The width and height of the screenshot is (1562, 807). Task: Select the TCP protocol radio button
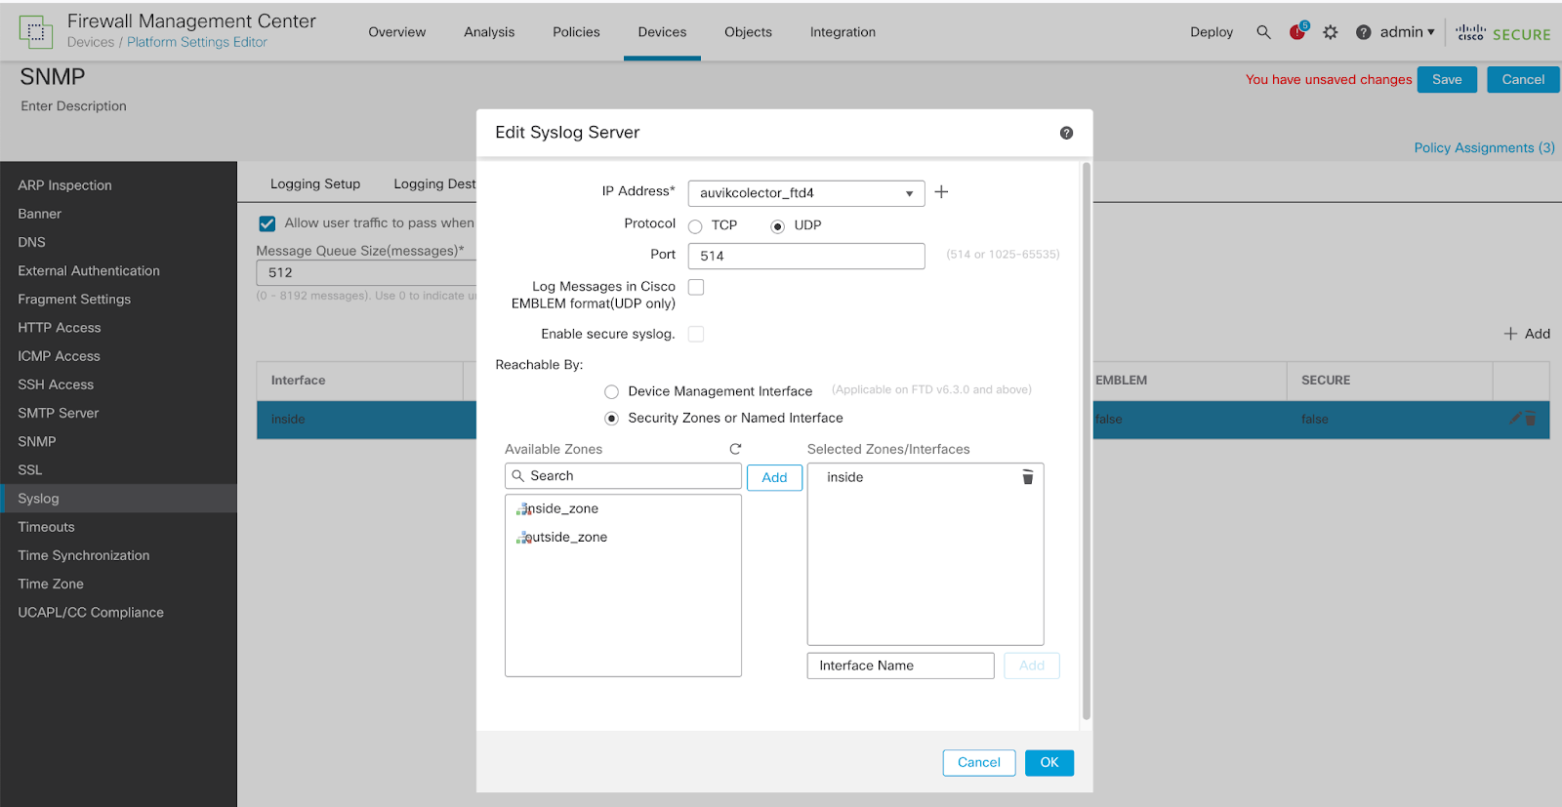pos(695,226)
